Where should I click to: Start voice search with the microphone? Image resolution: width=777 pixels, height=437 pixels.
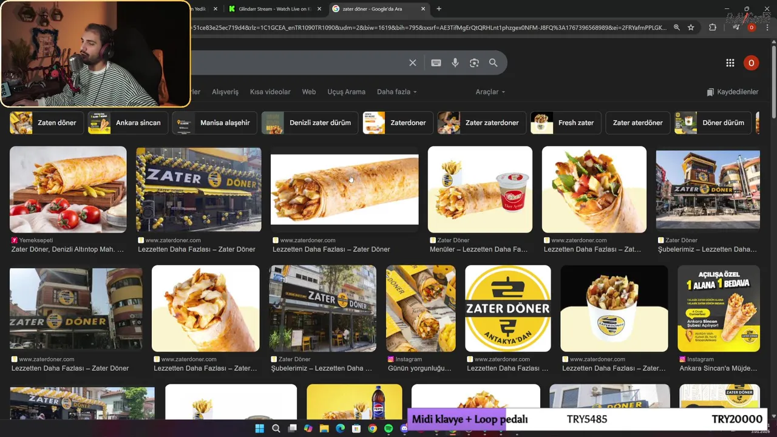click(455, 63)
